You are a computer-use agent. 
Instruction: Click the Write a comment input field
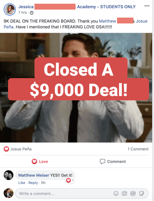(82, 194)
